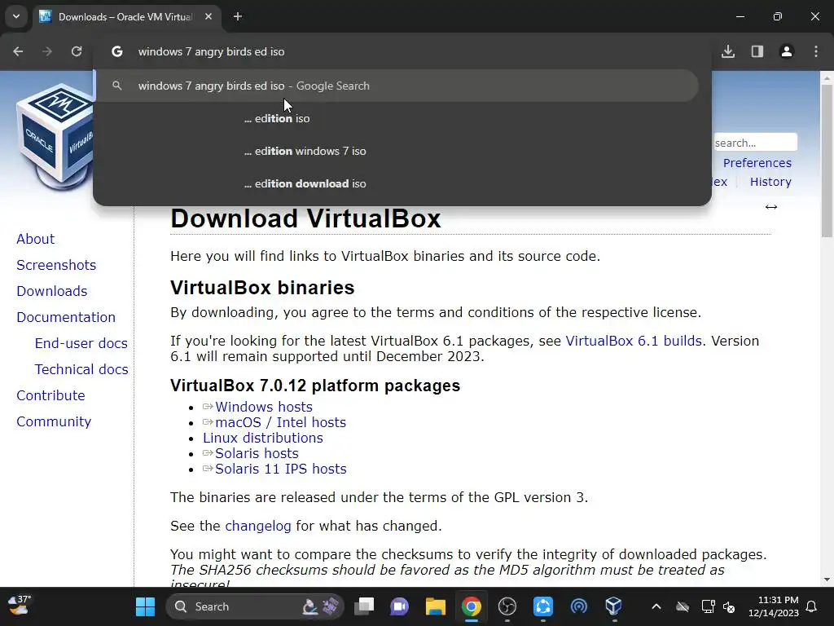Open Chrome downloads icon
834x626 pixels.
tap(728, 51)
